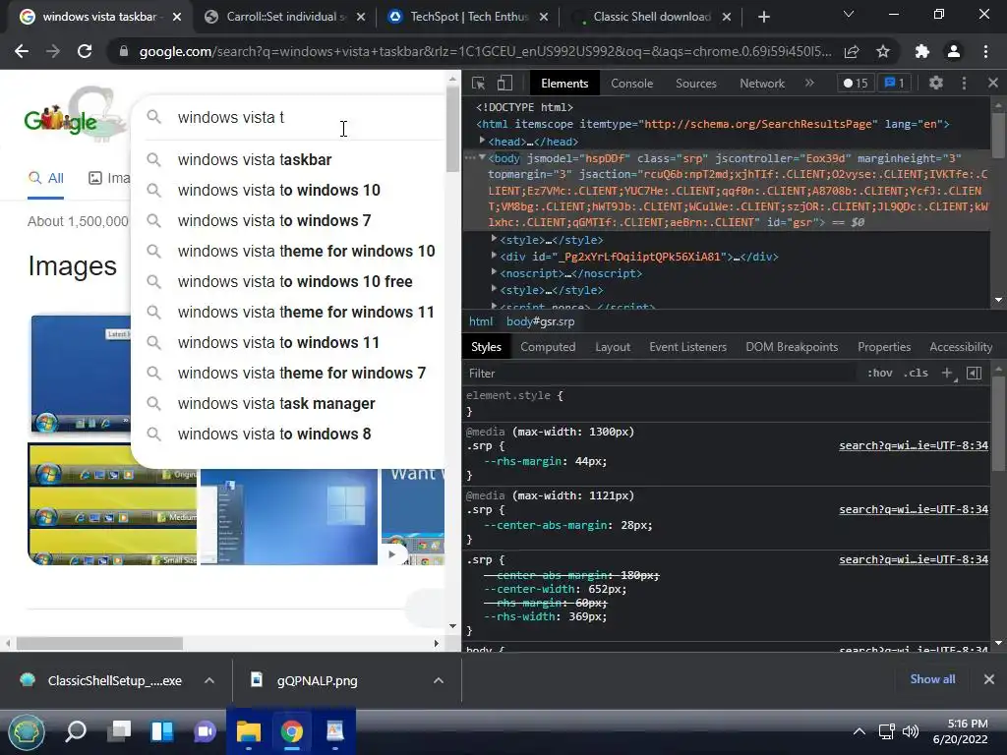The width and height of the screenshot is (1007, 755).
Task: Open the Event Listeners tab
Action: click(687, 347)
